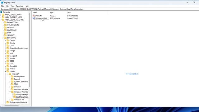Select the Policy Manager key
This screenshot has height=112, width=199.
pos(22,95)
